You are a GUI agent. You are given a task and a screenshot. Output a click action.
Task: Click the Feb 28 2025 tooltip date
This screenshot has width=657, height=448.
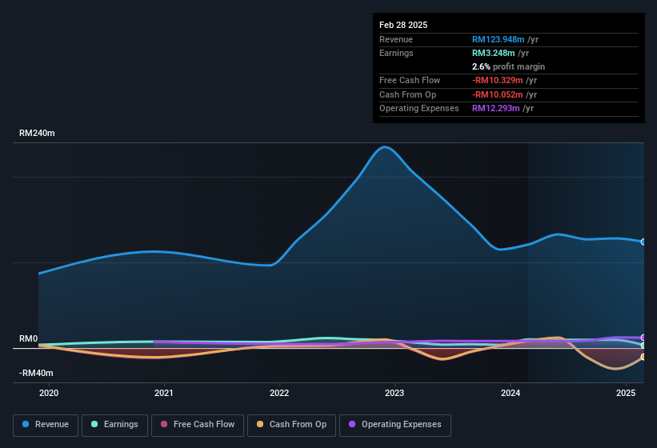pyautogui.click(x=403, y=25)
